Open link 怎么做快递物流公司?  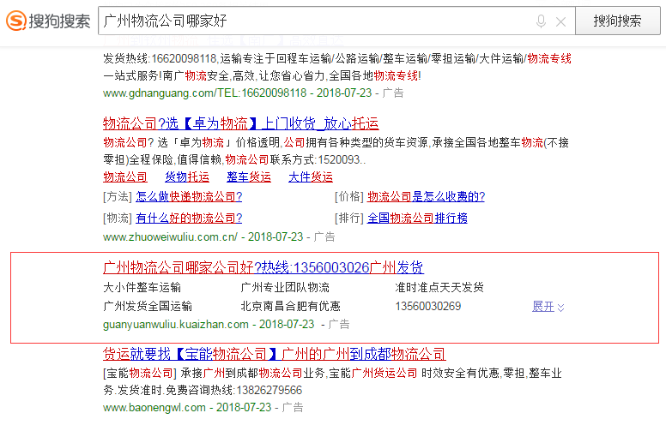pos(189,196)
